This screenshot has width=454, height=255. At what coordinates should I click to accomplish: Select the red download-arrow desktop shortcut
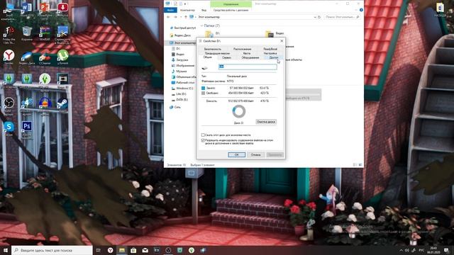[62, 8]
